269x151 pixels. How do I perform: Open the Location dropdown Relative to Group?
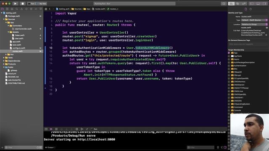[254, 24]
